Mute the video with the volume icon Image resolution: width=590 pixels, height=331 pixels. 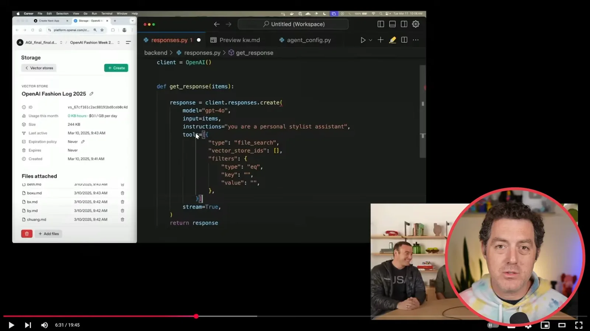pyautogui.click(x=44, y=325)
